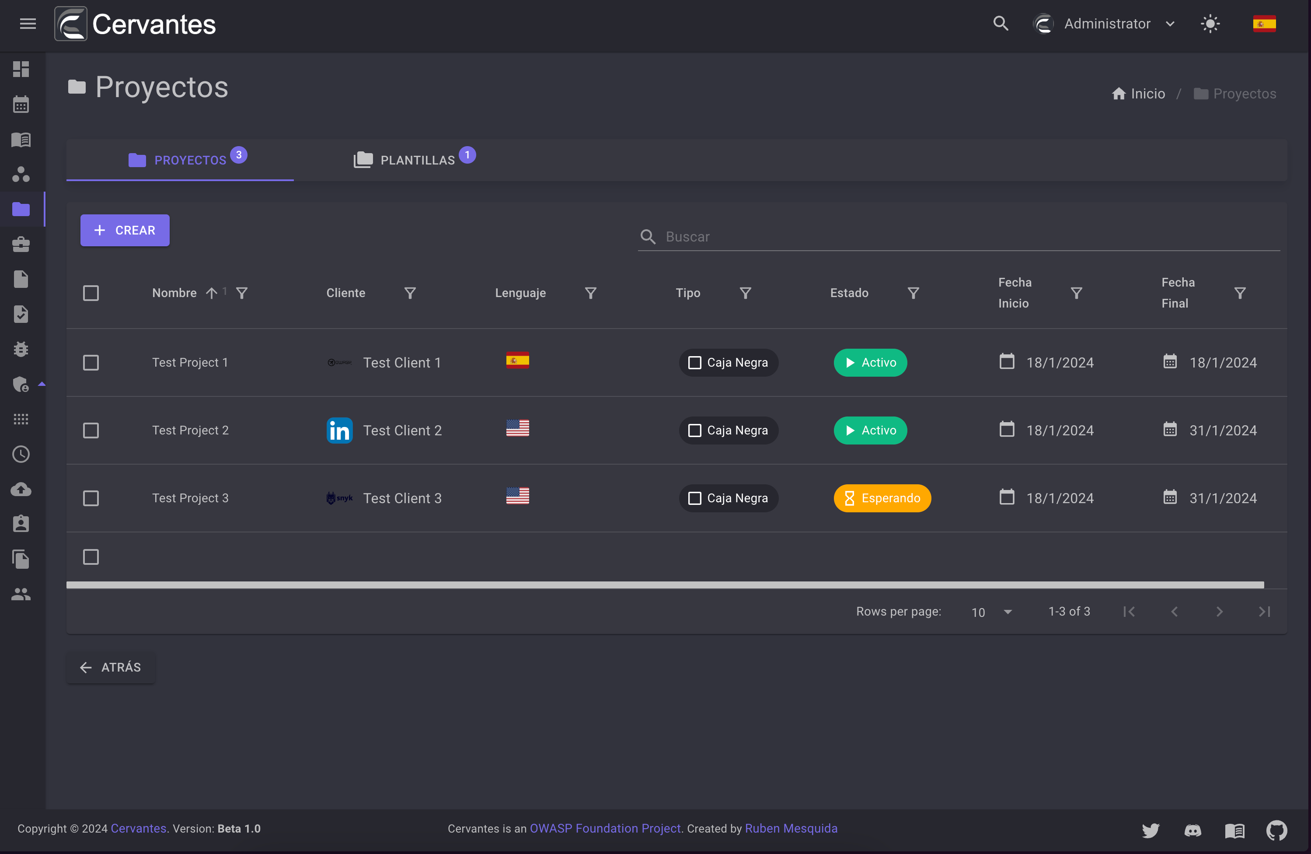The height and width of the screenshot is (854, 1311).
Task: Check the Test Project 1 row checkbox
Action: click(91, 363)
